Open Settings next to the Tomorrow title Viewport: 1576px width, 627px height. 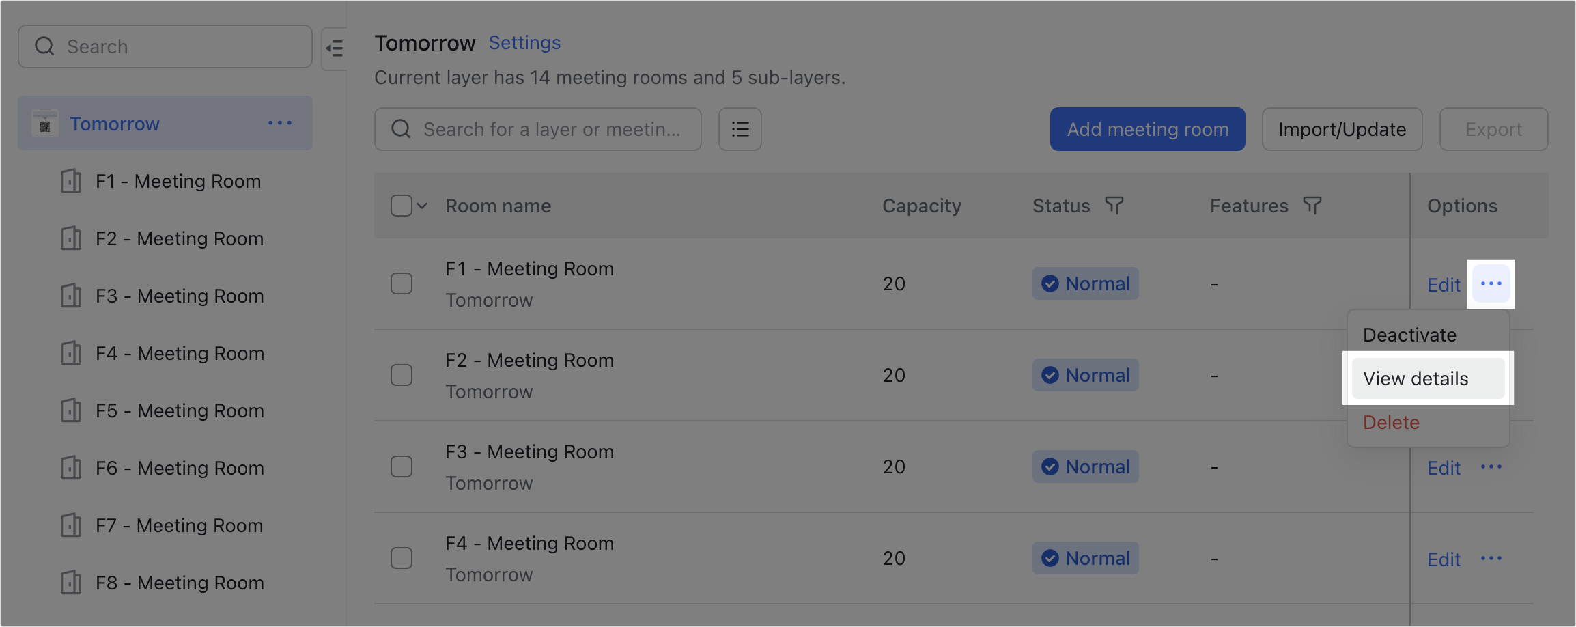click(524, 42)
